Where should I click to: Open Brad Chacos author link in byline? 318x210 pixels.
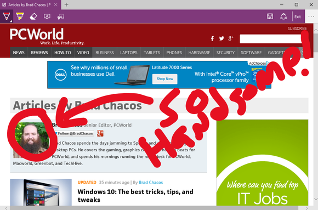151,183
